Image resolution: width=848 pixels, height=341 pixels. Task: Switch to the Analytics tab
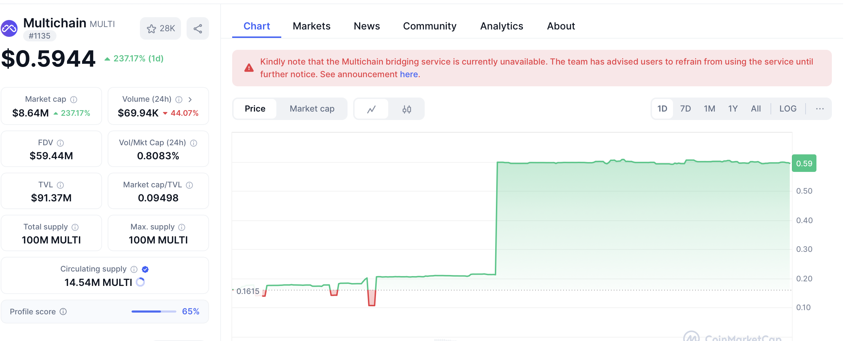pos(502,26)
